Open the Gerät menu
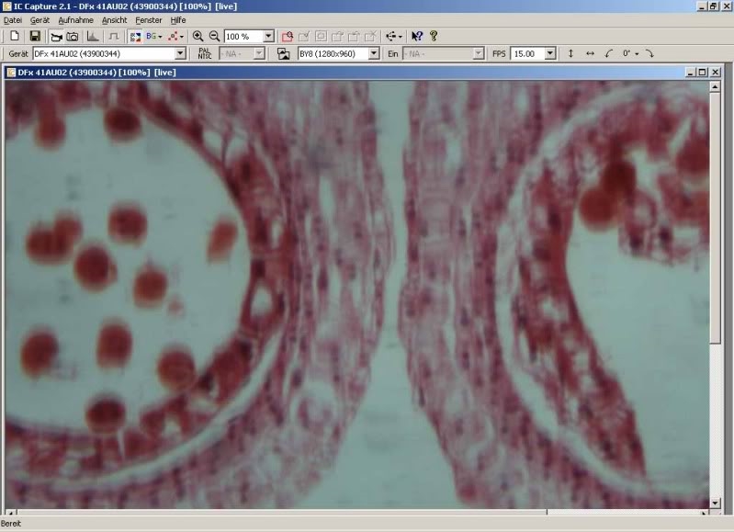The width and height of the screenshot is (734, 532). [x=40, y=19]
